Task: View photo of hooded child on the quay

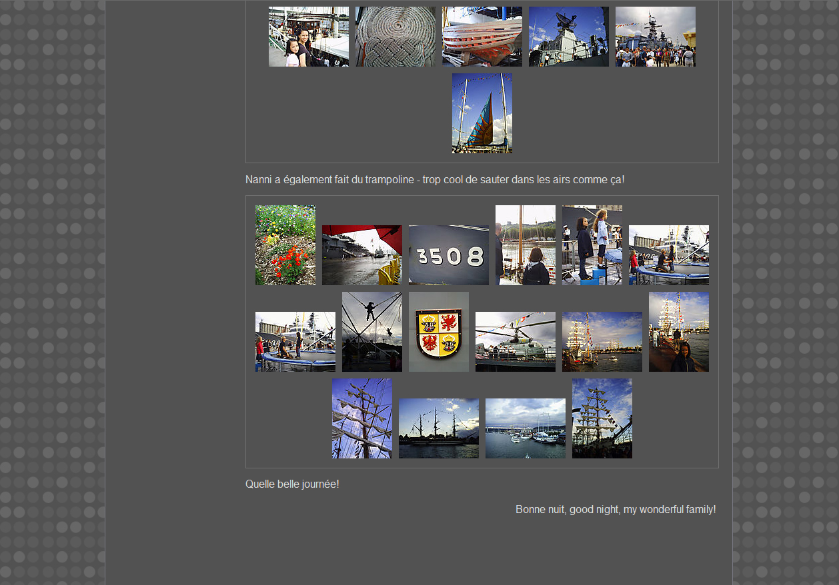Action: (x=678, y=332)
